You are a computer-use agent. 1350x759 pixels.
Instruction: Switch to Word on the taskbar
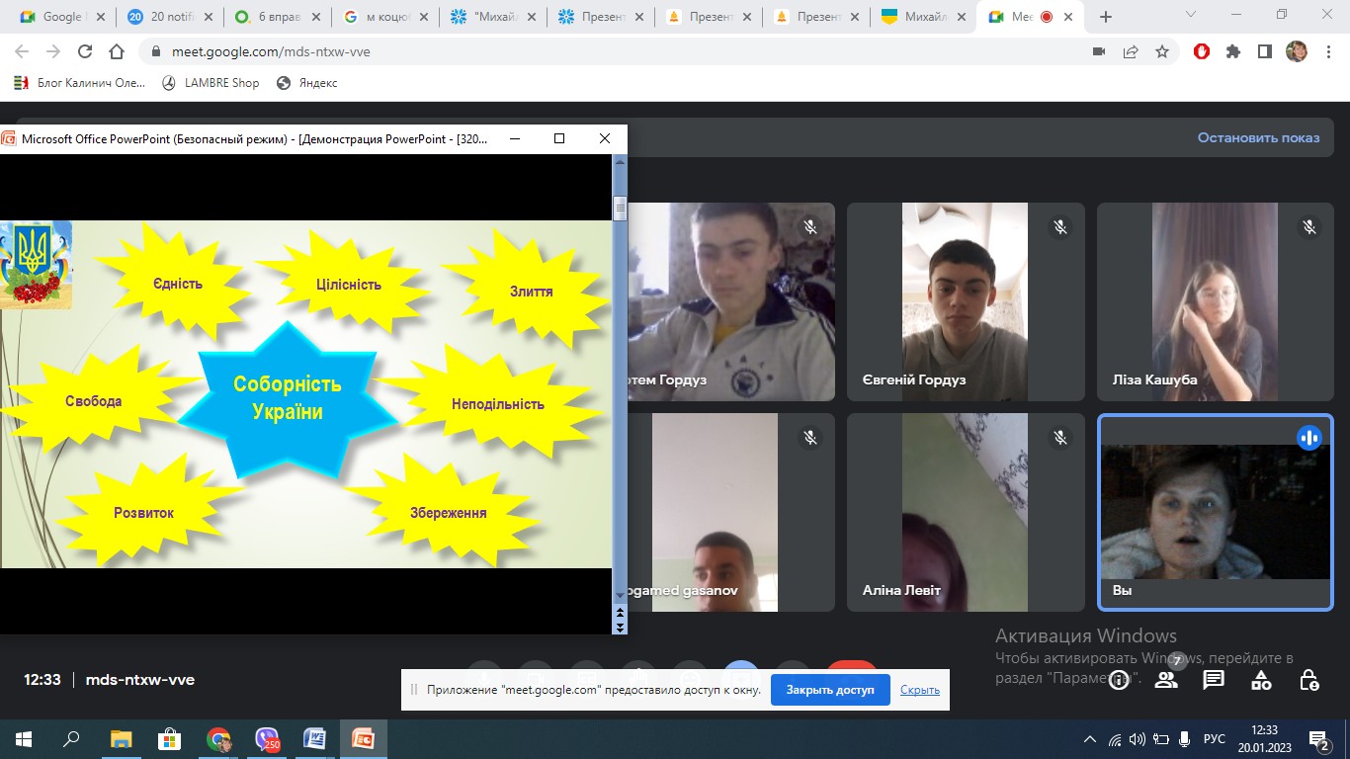(314, 738)
